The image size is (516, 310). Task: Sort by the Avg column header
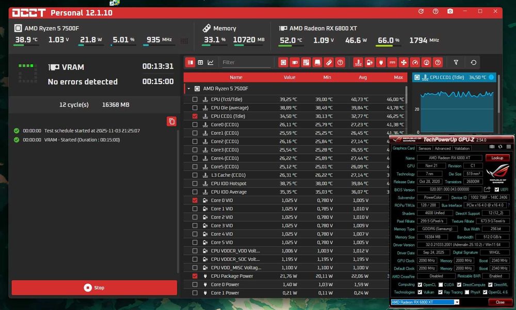[x=363, y=77]
